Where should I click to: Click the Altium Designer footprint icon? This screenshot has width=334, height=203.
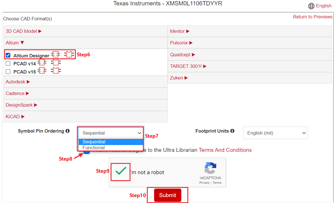pos(69,54)
